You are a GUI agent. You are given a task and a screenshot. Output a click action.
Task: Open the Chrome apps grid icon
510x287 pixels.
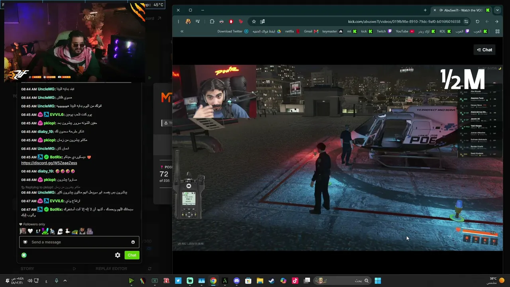pos(497,31)
